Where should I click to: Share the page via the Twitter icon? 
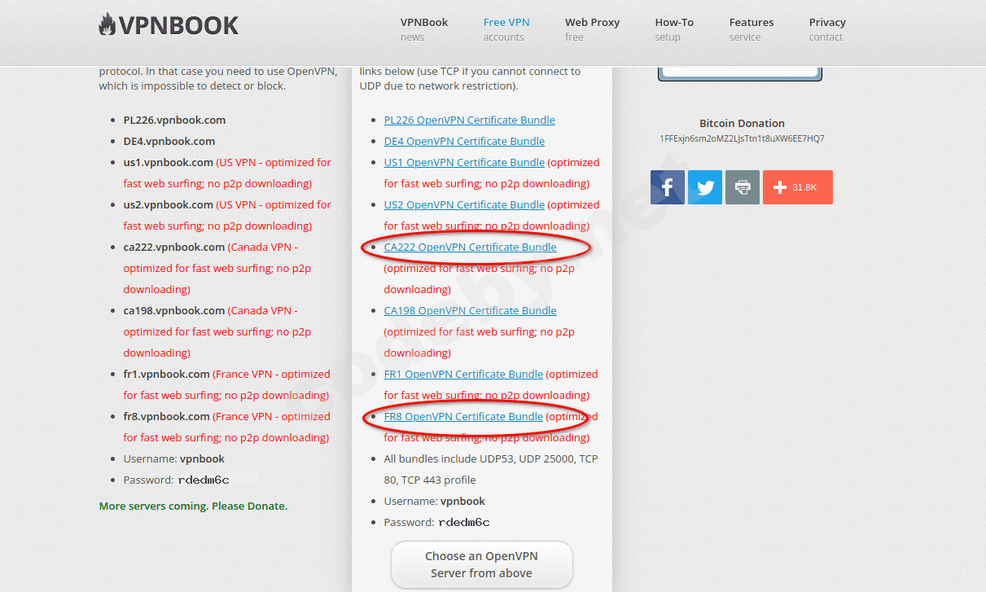704,186
